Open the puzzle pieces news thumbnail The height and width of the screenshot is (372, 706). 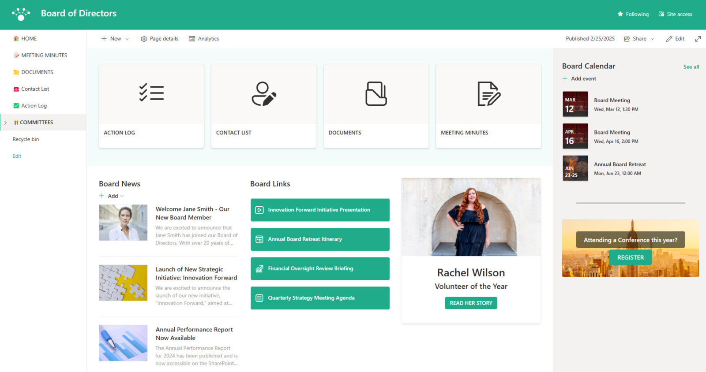coord(123,283)
